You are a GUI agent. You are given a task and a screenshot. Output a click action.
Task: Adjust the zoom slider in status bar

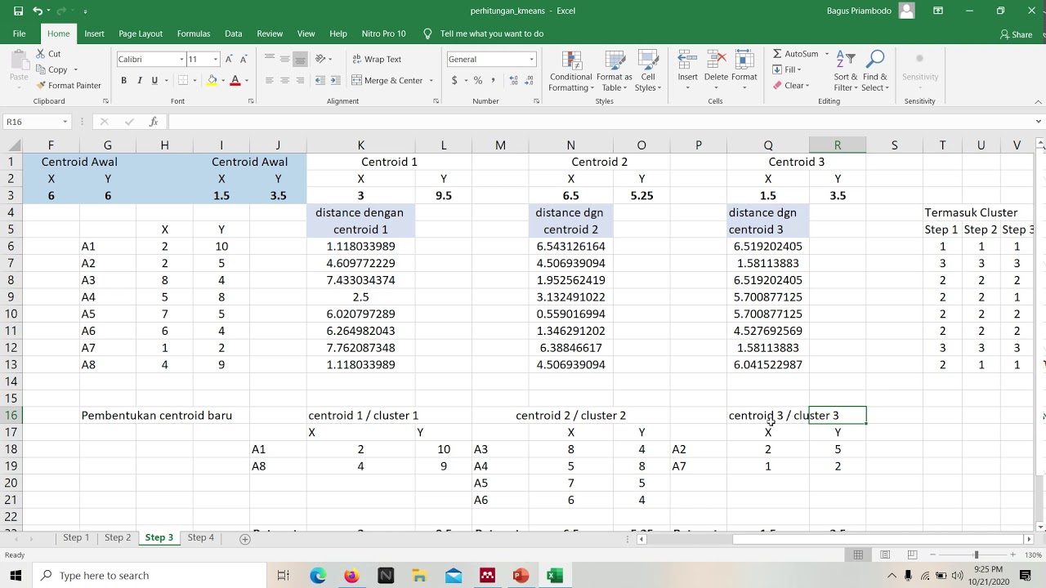click(x=976, y=555)
